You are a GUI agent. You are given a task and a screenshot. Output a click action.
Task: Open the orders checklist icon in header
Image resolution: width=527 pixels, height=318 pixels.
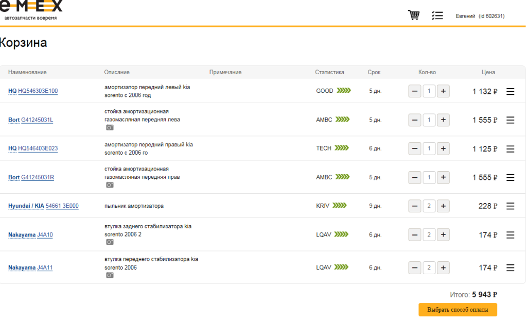(x=437, y=15)
